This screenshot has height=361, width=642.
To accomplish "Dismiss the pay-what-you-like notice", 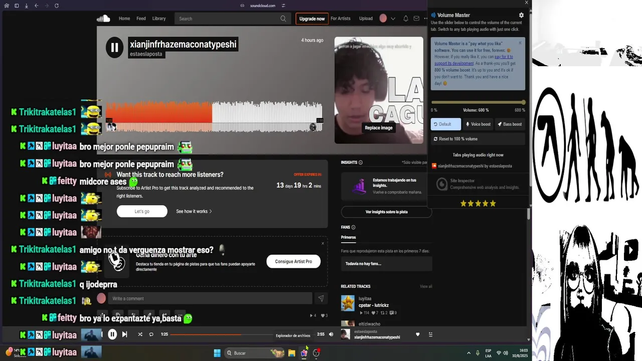I will 520,43.
